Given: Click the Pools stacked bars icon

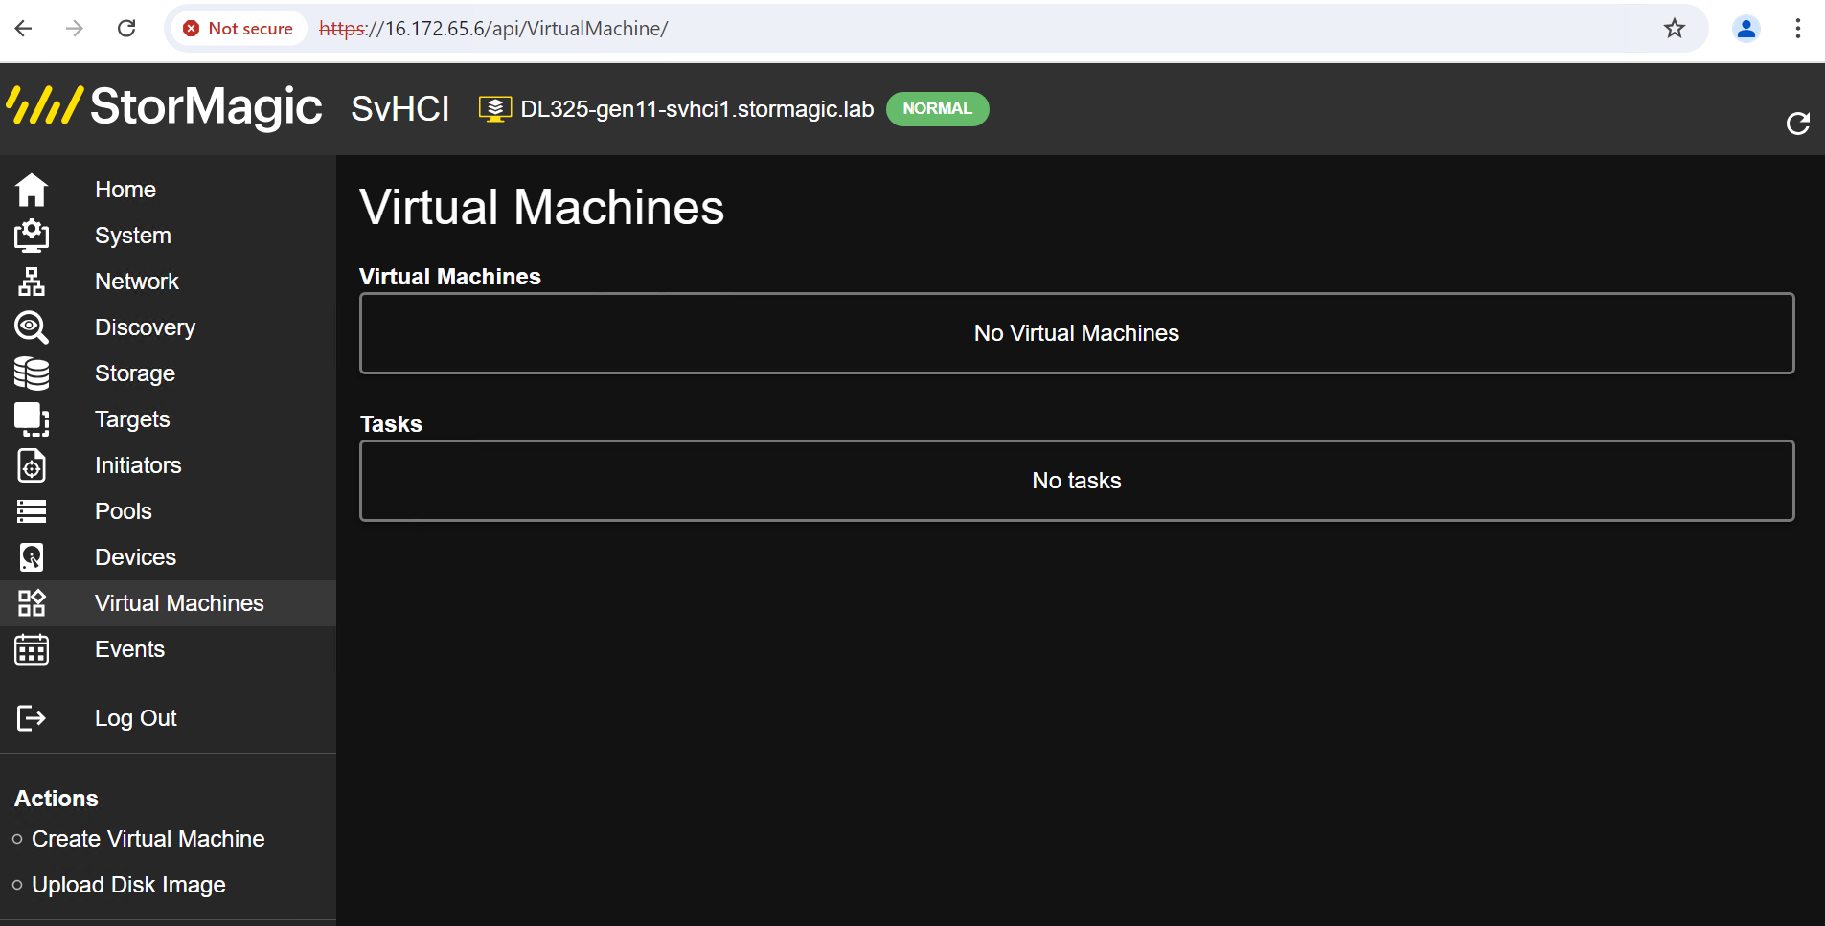Looking at the screenshot, I should coord(32,511).
